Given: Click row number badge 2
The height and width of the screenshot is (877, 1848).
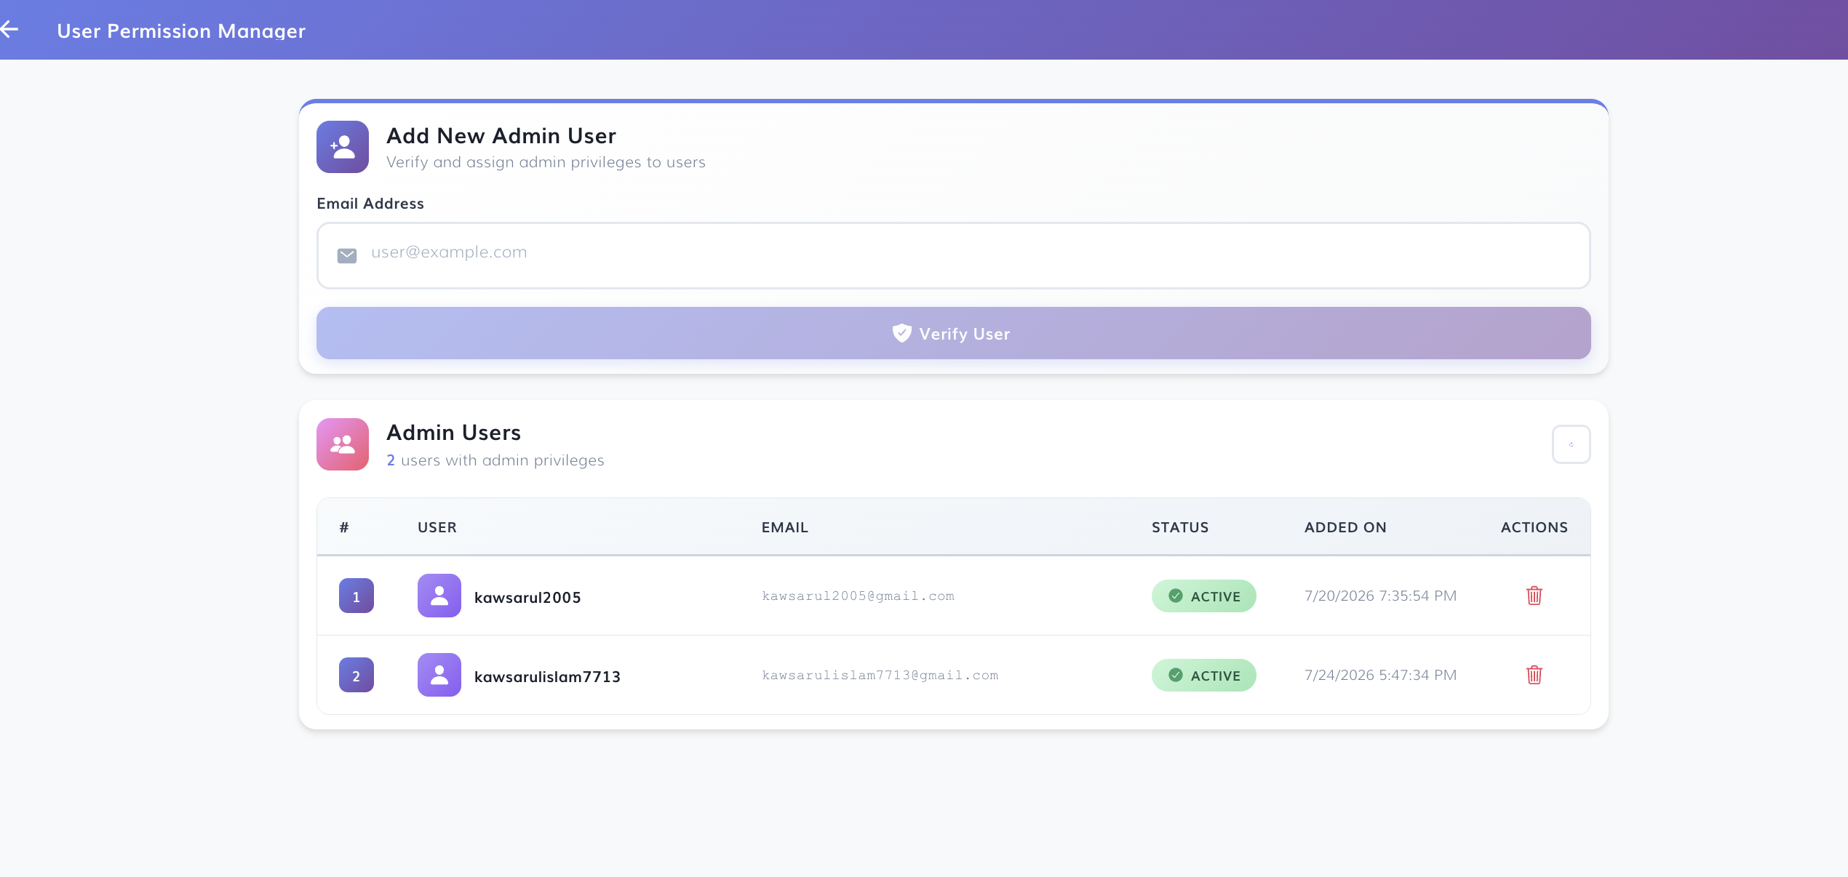Looking at the screenshot, I should pos(357,675).
